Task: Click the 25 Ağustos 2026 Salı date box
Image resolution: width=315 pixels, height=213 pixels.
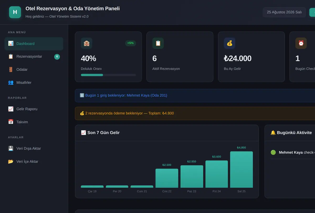Action: tap(284, 12)
